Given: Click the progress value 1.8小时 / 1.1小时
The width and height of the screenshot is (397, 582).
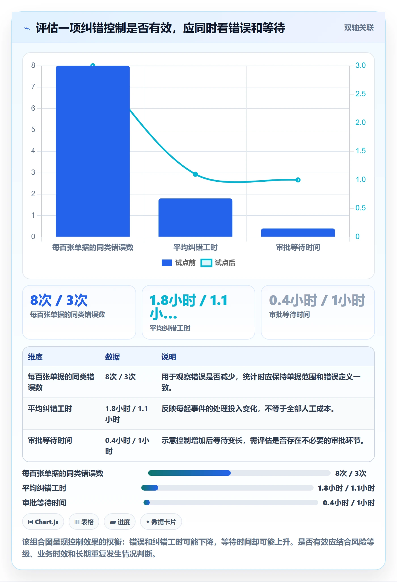Looking at the screenshot, I should [x=346, y=488].
